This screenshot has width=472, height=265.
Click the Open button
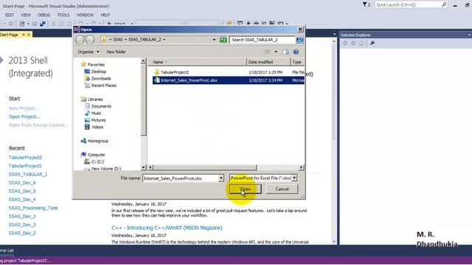(x=246, y=189)
